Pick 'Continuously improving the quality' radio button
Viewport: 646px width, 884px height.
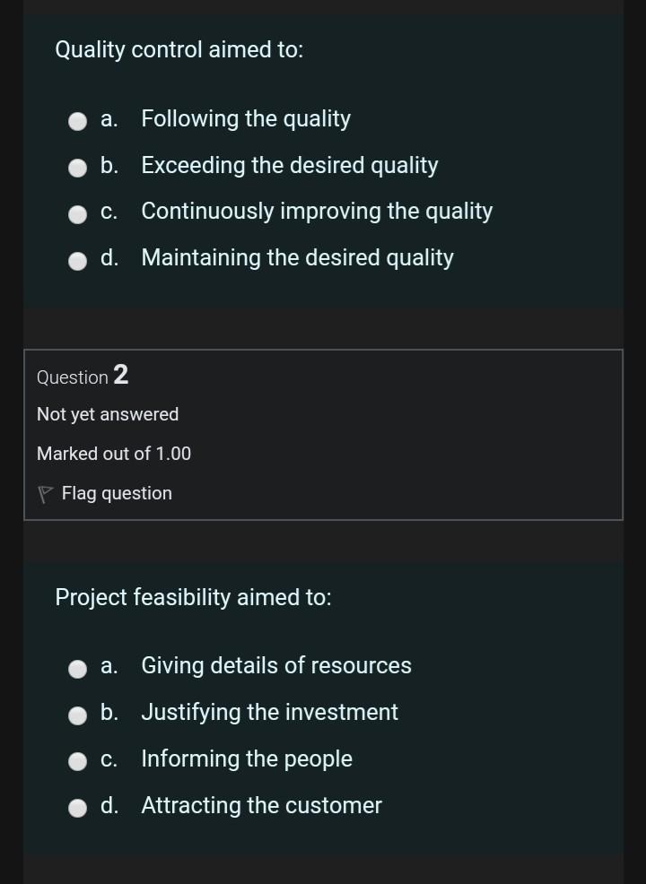click(x=80, y=213)
